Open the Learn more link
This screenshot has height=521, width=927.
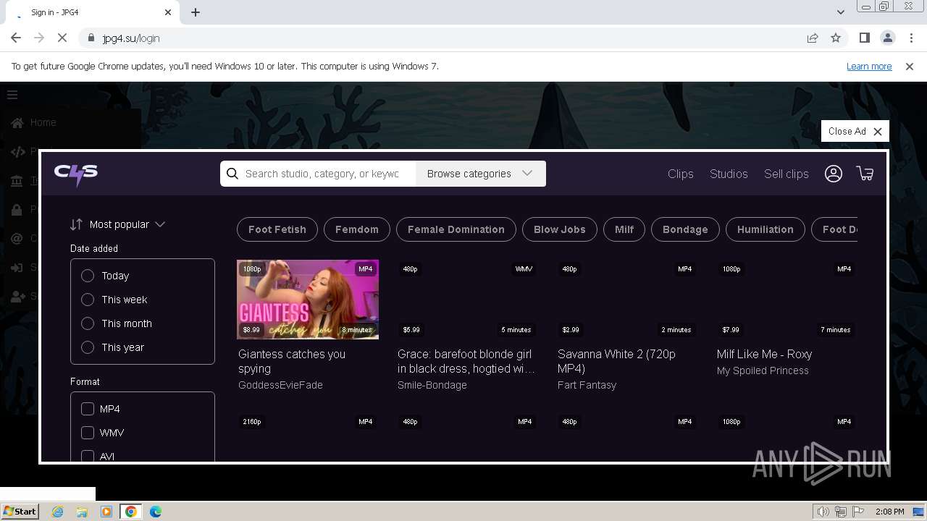coord(869,66)
